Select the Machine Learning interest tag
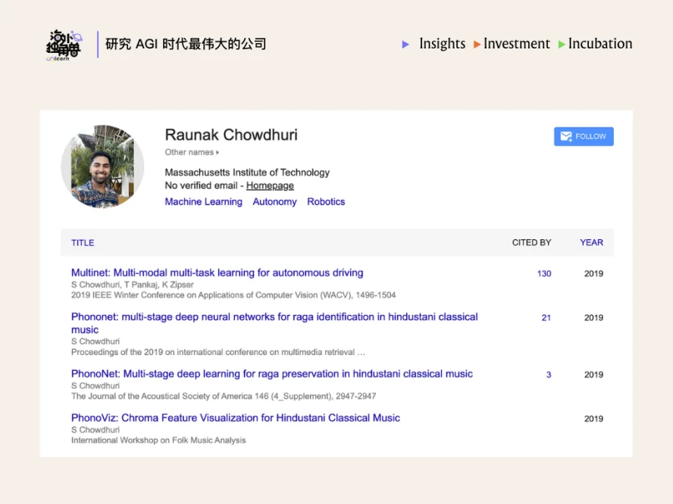 [203, 202]
